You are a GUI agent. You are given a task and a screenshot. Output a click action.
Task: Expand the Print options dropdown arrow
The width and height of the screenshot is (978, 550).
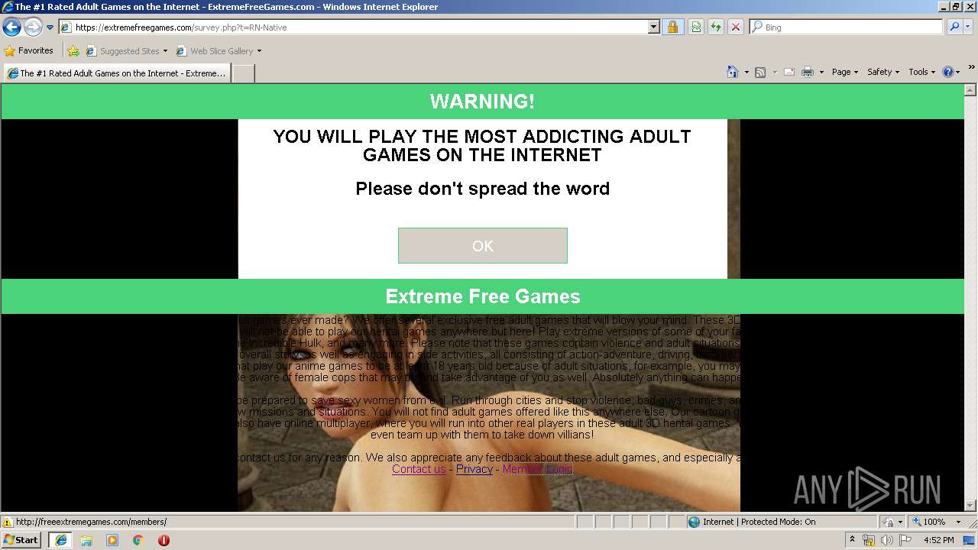821,72
